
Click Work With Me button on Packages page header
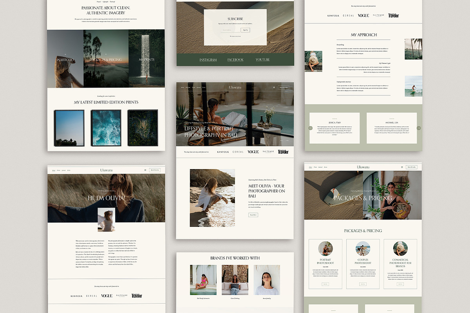pos(411,167)
